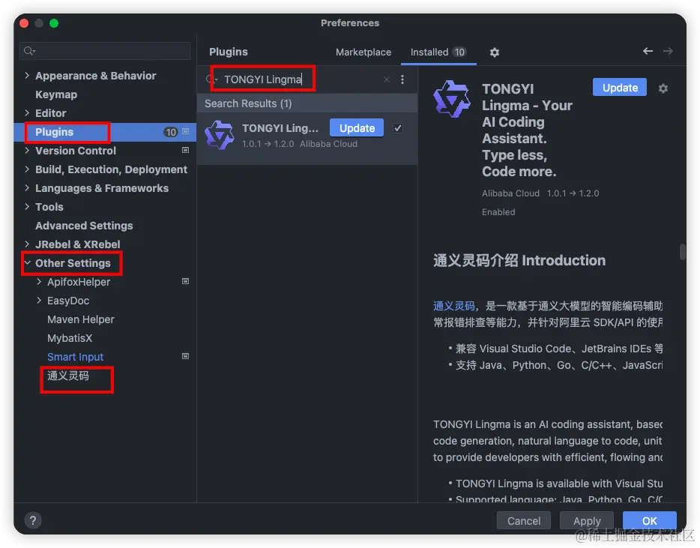Image resolution: width=700 pixels, height=548 pixels.
Task: Uncheck the TONGYI Lingma enabled checkbox
Action: tap(397, 128)
